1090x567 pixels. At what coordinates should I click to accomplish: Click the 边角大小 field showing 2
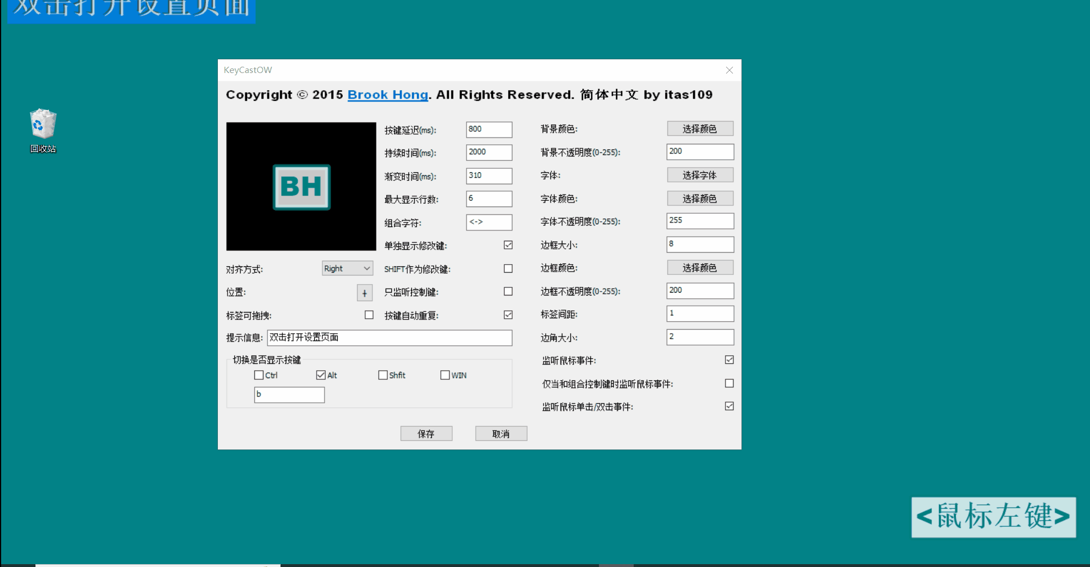[700, 337]
